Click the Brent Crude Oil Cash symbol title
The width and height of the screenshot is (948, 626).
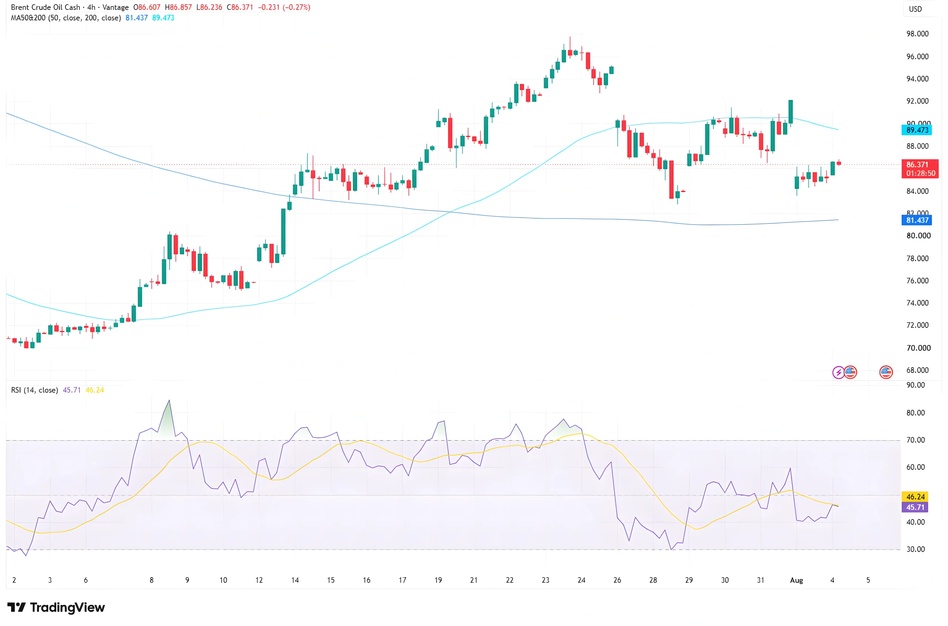coord(46,7)
